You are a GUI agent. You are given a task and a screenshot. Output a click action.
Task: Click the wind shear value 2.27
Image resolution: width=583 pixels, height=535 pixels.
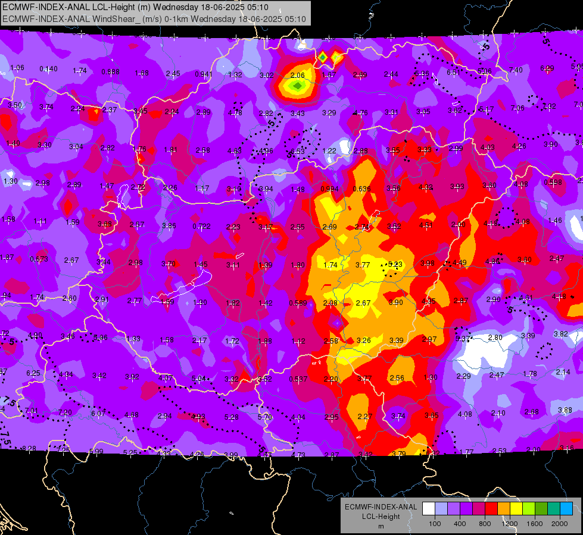point(364,417)
